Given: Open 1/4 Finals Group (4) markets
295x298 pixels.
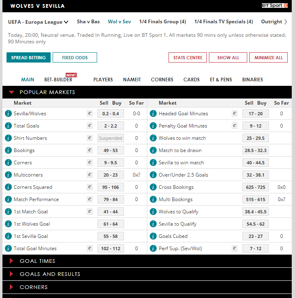Looking at the screenshot, I should [x=162, y=22].
